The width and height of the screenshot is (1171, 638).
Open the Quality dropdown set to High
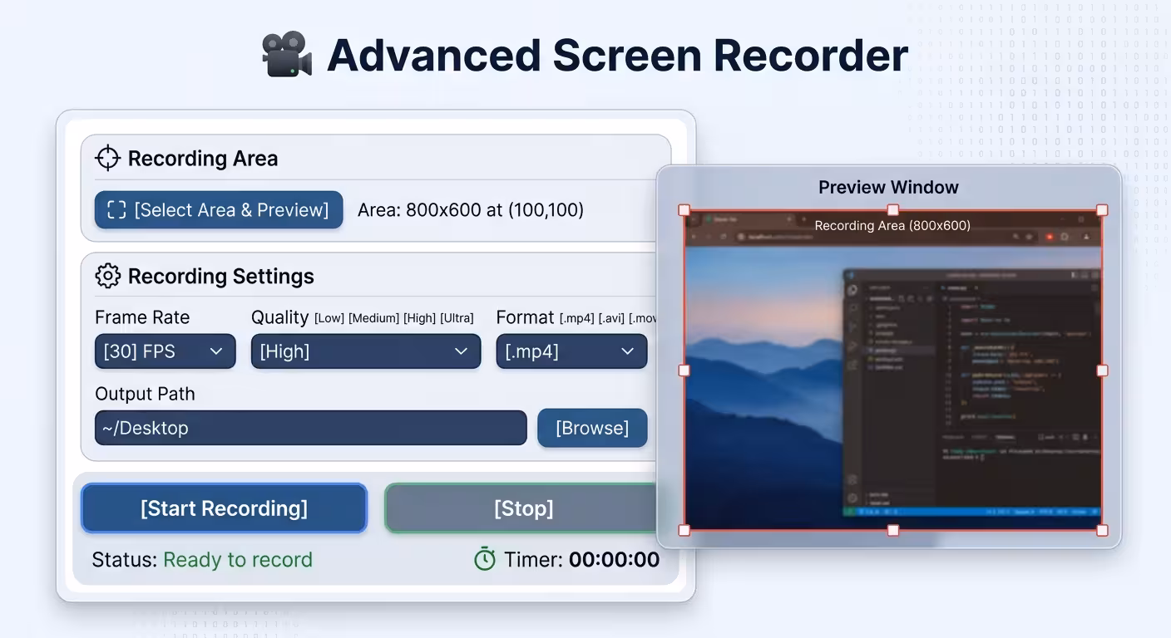pos(366,351)
